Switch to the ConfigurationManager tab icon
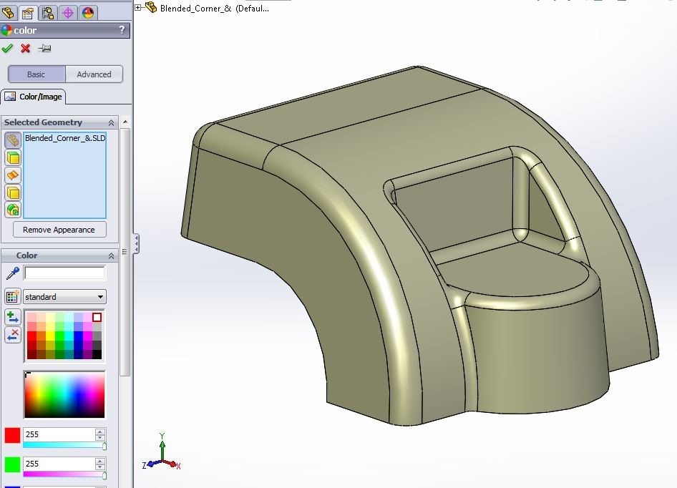The image size is (677, 488). click(x=49, y=12)
